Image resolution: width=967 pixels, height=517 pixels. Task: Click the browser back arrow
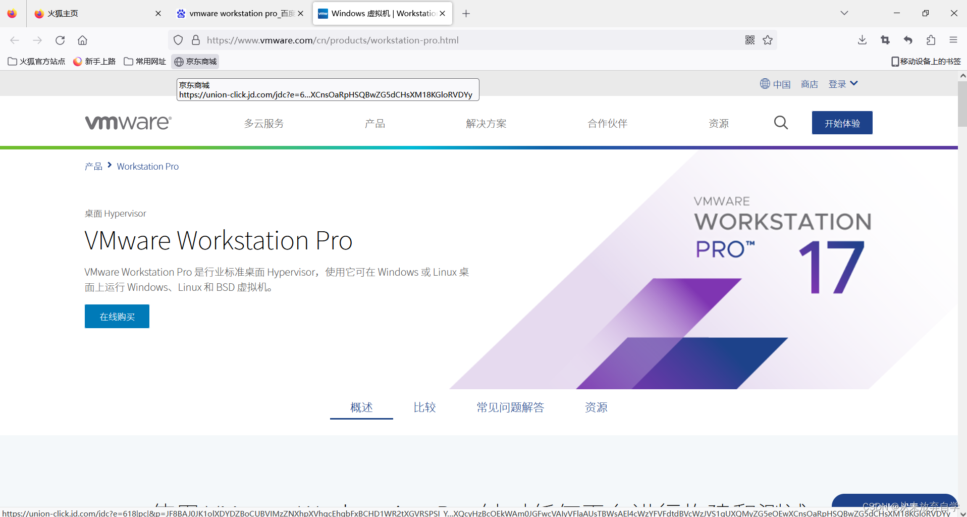point(15,40)
